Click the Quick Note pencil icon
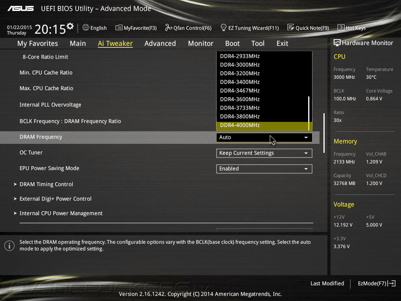 pyautogui.click(x=291, y=27)
